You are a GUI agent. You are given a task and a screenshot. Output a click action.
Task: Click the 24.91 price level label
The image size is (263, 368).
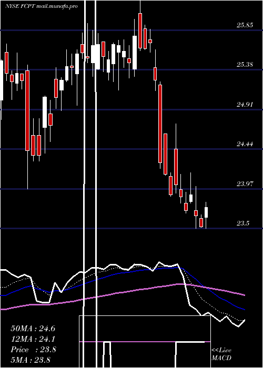click(245, 105)
